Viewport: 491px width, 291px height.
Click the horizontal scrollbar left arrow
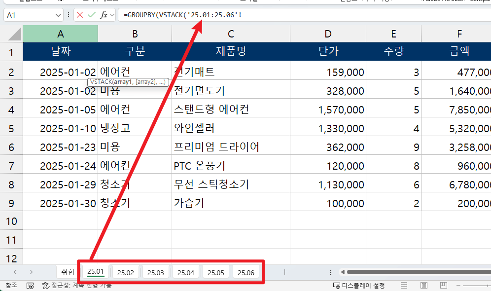tap(343, 272)
